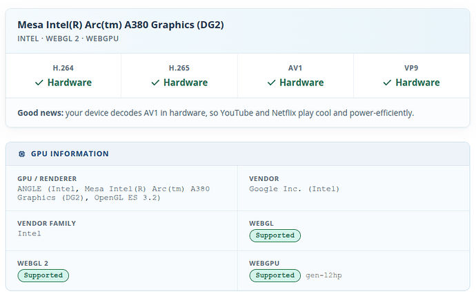Click the VP9 hardware checkmark icon
Screen dimensions: 476x298
click(x=387, y=83)
